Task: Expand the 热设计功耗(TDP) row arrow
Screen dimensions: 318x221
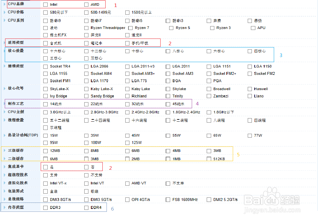Action: [5, 135]
